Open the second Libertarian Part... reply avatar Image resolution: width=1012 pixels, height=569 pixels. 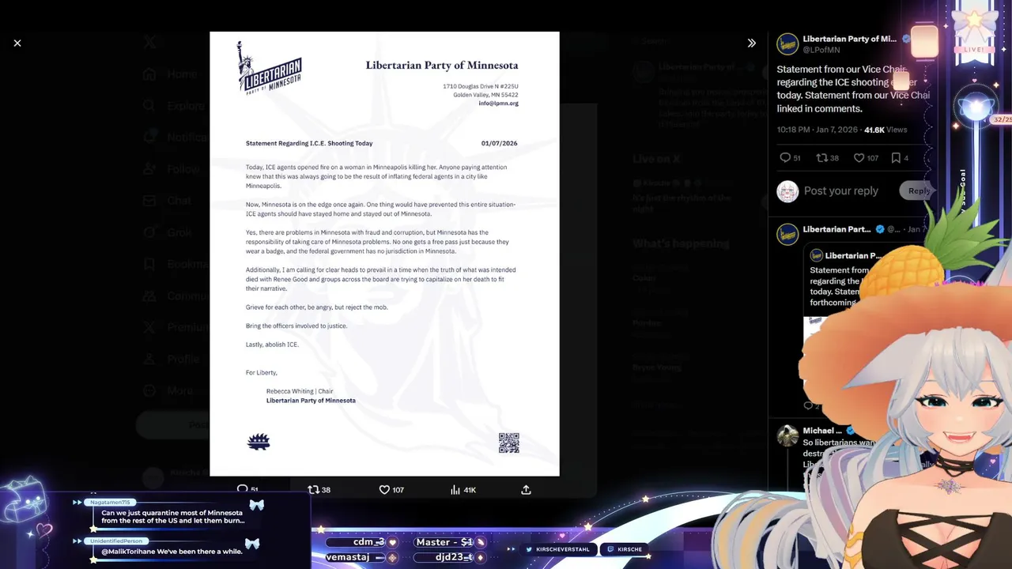(787, 234)
